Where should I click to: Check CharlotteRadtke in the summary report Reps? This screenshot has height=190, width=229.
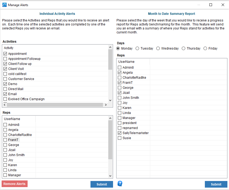tap(120, 77)
